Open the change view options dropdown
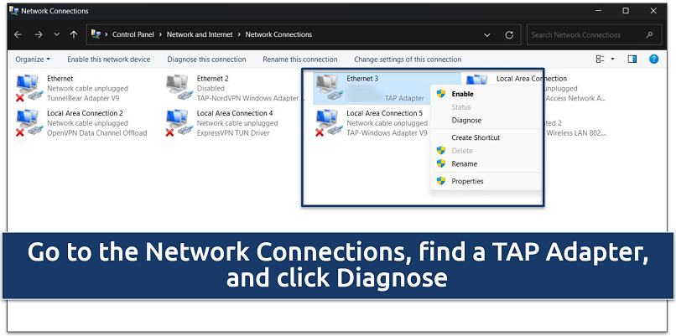676x336 pixels. [612, 59]
